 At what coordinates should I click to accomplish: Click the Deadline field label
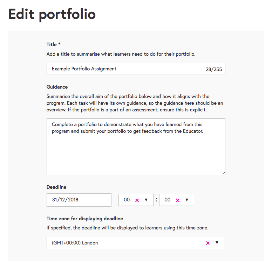click(56, 187)
